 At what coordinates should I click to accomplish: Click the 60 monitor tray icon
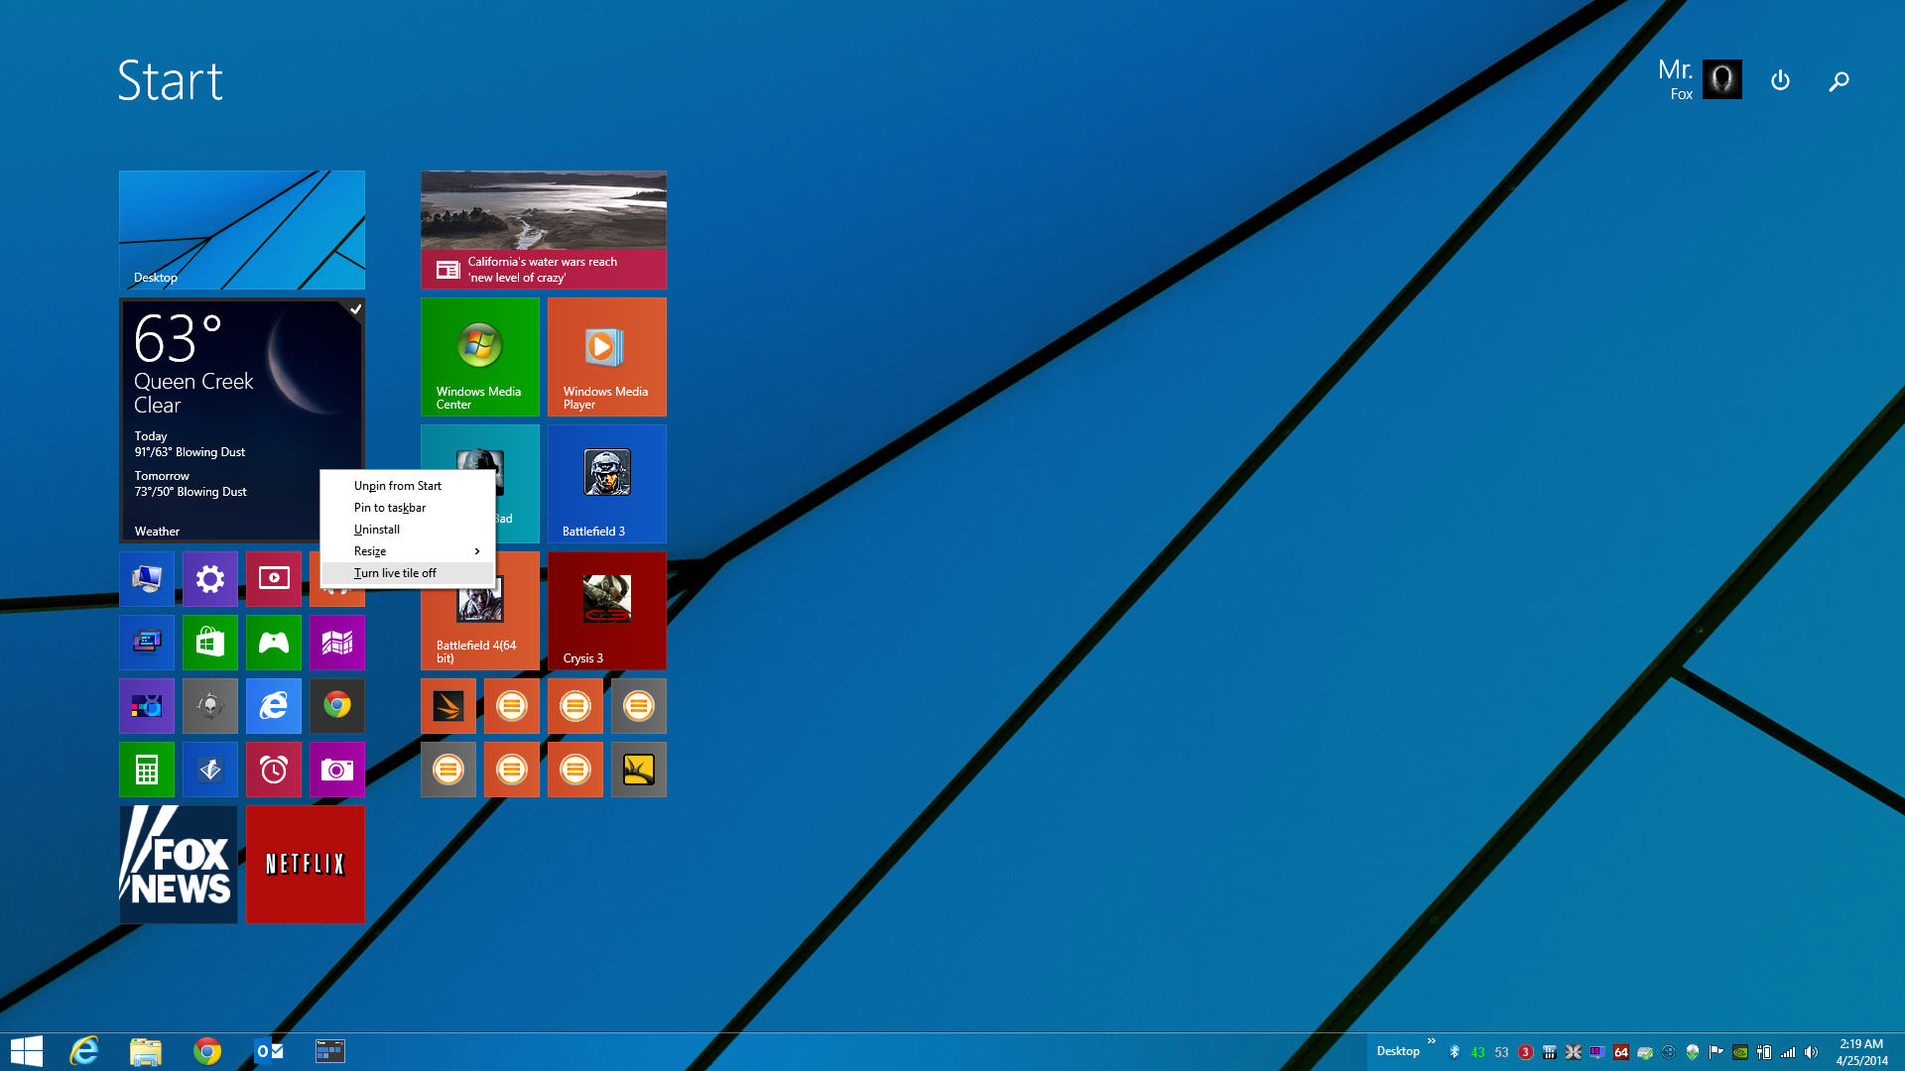click(x=1597, y=1052)
